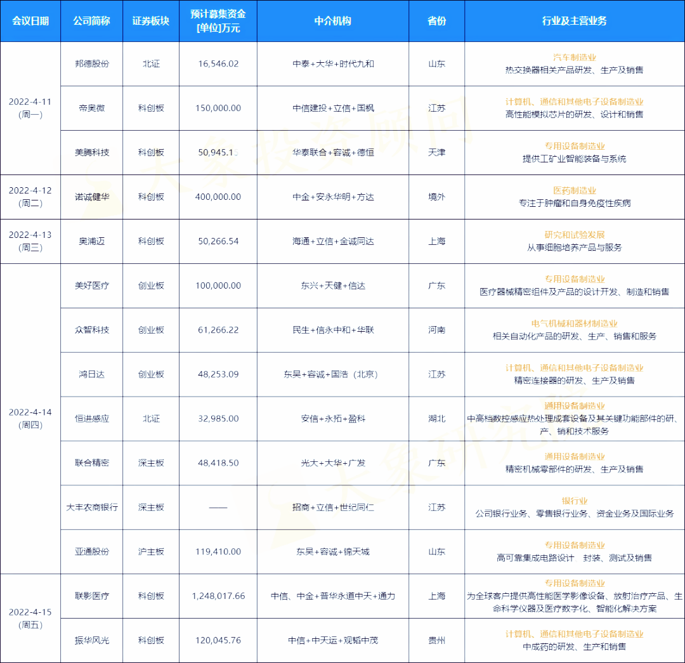The image size is (685, 663).
Task: Click the intermediaries cell 光大+大华+广发
Action: (333, 463)
